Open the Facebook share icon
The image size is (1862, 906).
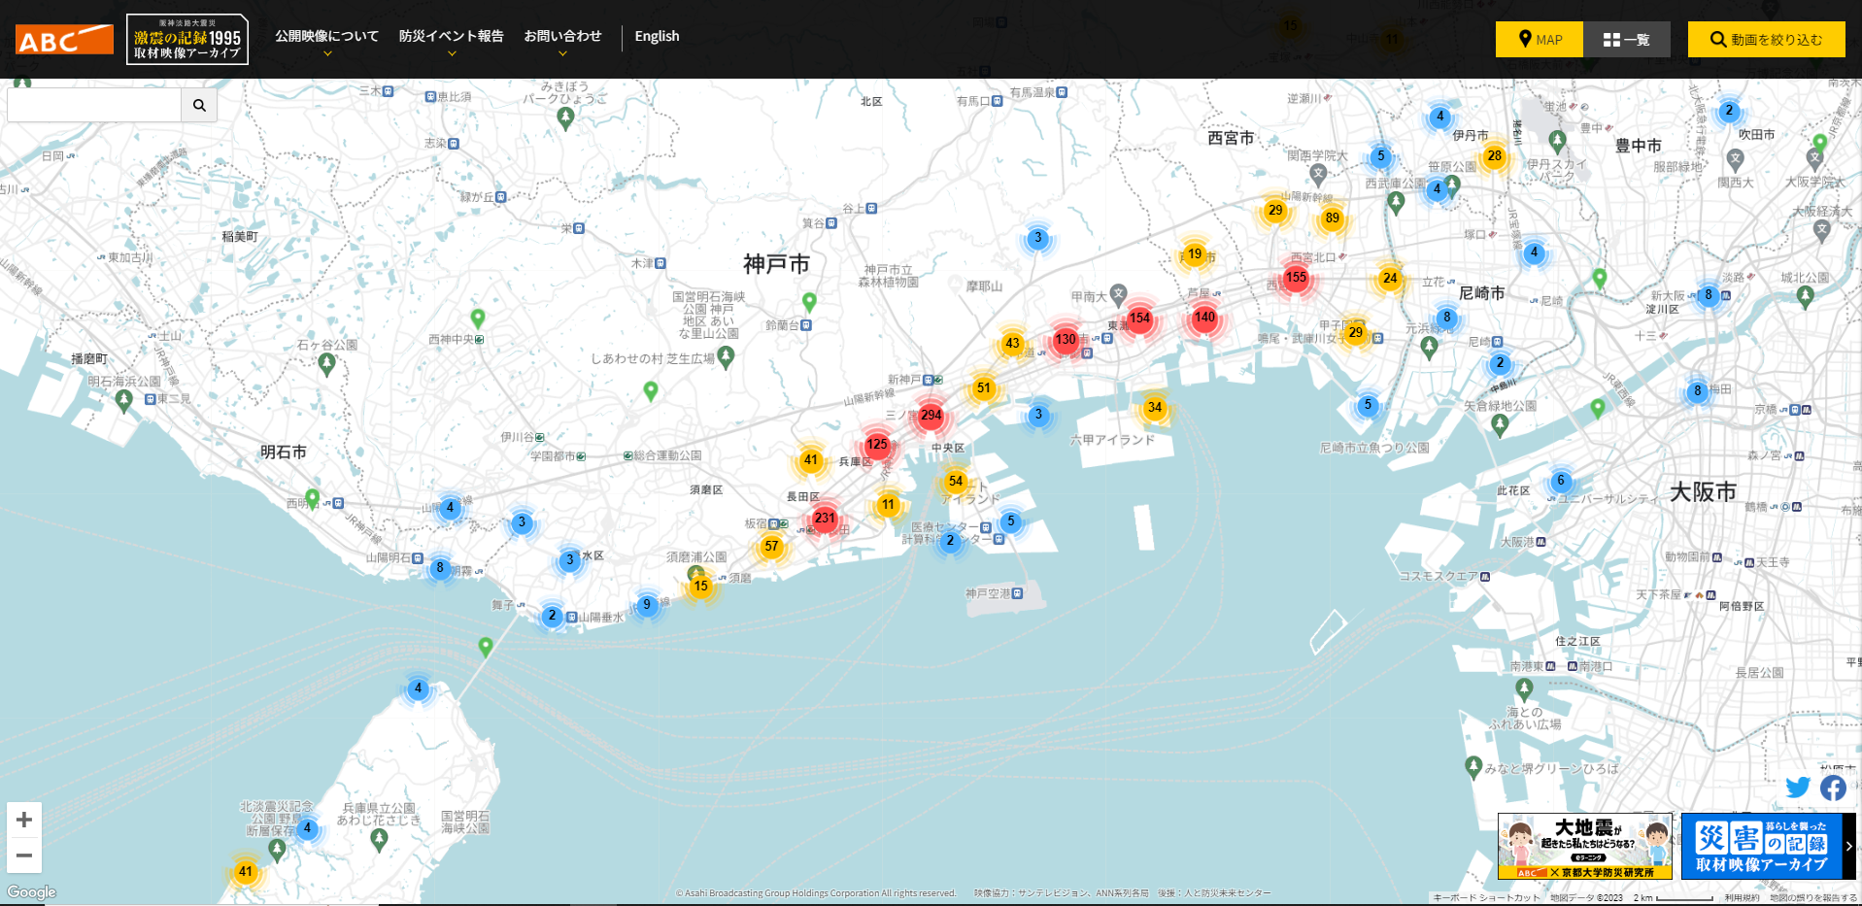coord(1833,788)
